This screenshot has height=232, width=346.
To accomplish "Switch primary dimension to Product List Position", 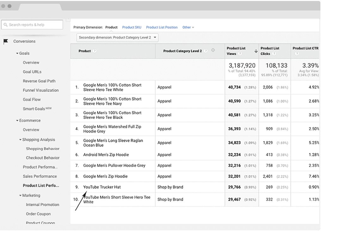I will coord(162,27).
